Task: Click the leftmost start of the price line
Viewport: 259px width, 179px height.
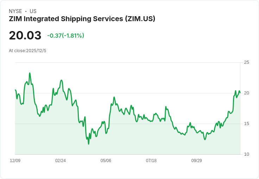Action: pos(15,90)
